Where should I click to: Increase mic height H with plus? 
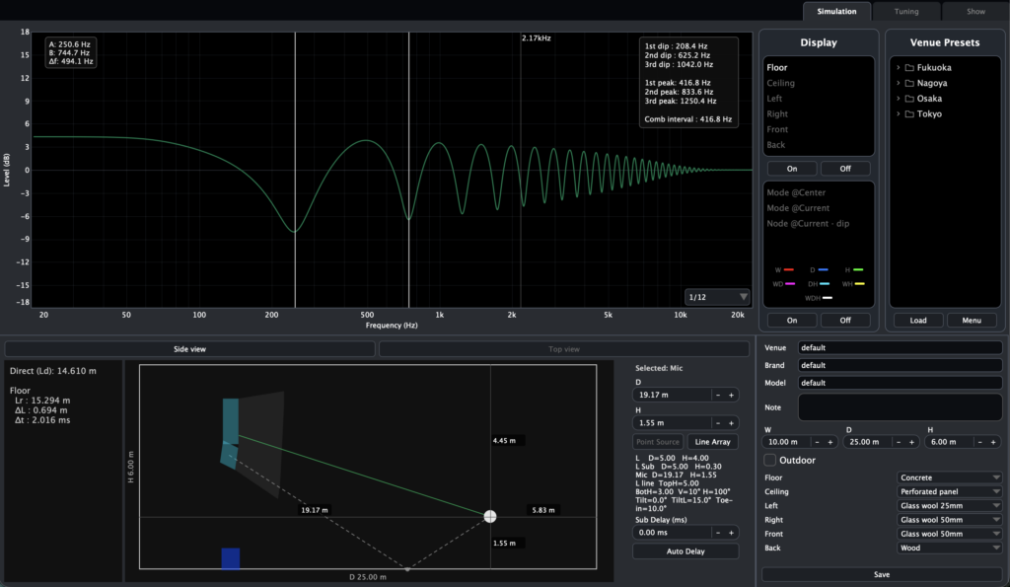point(731,423)
